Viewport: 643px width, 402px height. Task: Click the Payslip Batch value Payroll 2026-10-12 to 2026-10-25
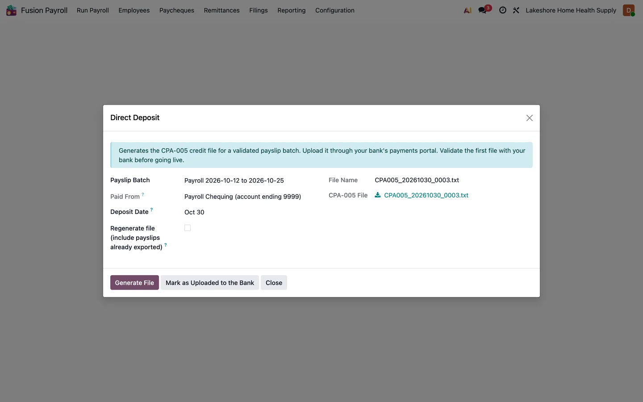click(x=234, y=180)
